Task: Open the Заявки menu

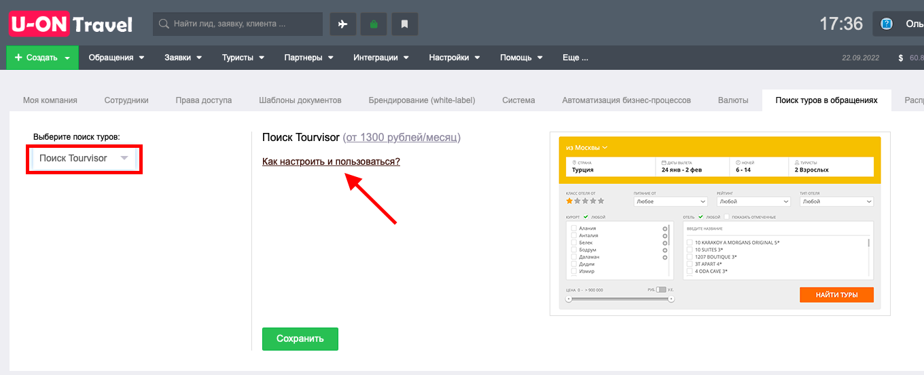Action: [183, 58]
